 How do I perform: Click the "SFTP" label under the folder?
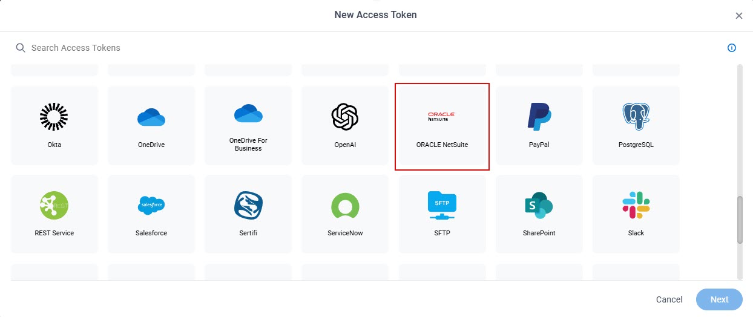[442, 233]
